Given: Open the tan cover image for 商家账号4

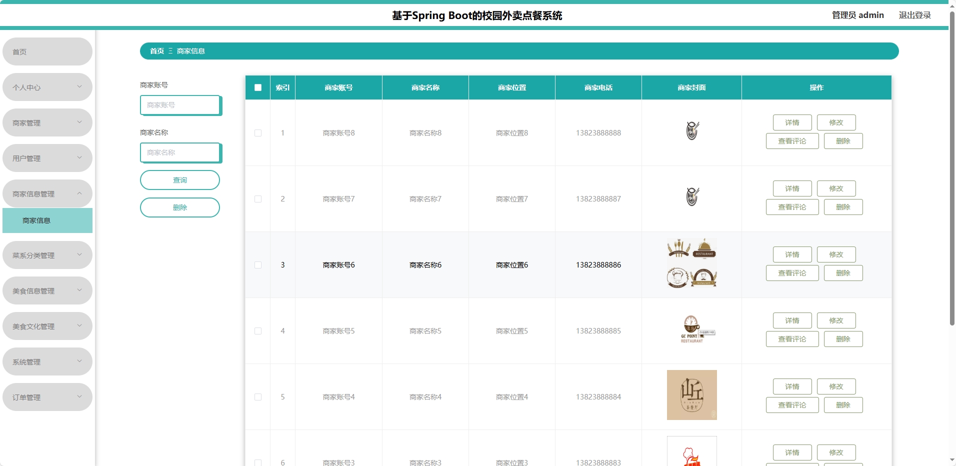Looking at the screenshot, I should click(x=692, y=395).
